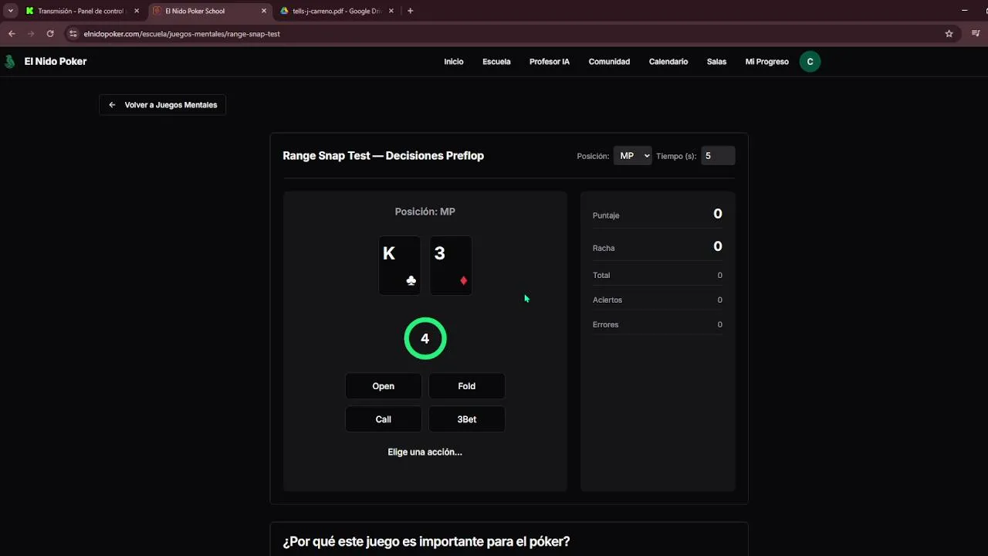Close the El Nido Poker School tab
Image resolution: width=988 pixels, height=556 pixels.
point(264,11)
